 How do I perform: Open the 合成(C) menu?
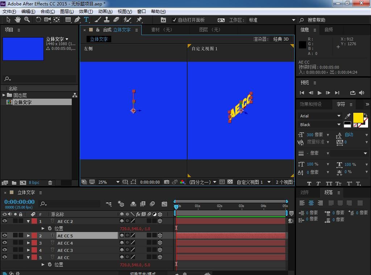click(47, 11)
